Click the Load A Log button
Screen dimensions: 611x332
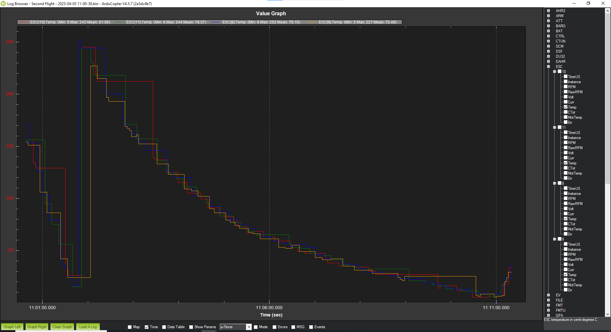click(88, 327)
